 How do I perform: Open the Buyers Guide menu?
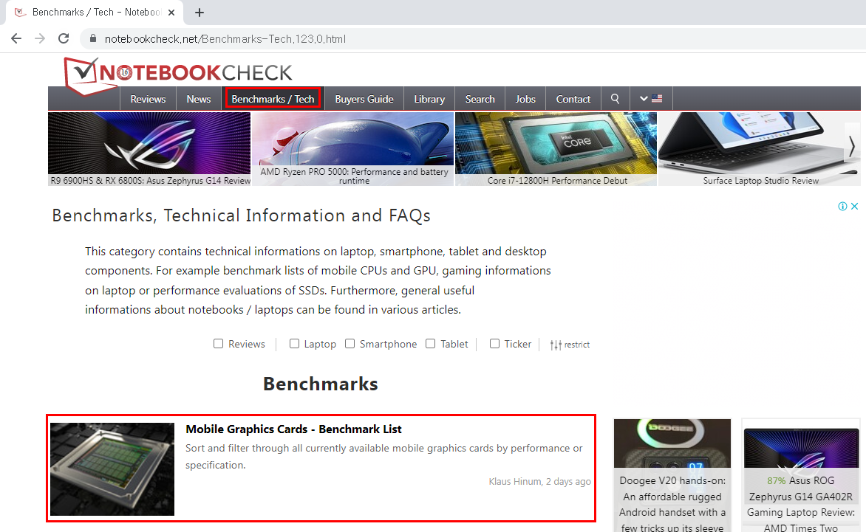(x=364, y=99)
